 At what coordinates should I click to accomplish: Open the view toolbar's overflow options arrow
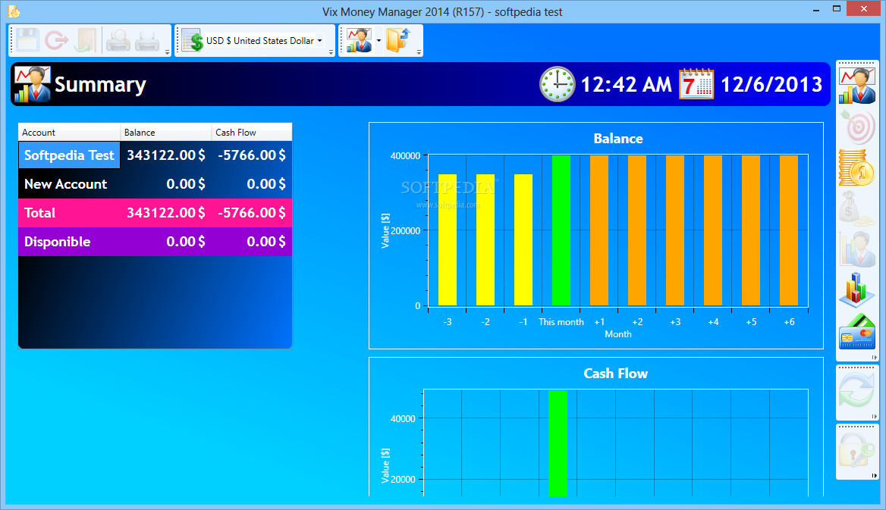(x=419, y=52)
